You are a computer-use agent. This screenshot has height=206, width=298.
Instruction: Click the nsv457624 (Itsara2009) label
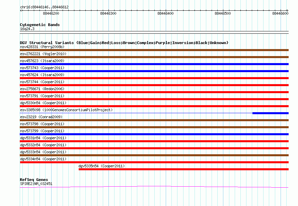[42, 75]
